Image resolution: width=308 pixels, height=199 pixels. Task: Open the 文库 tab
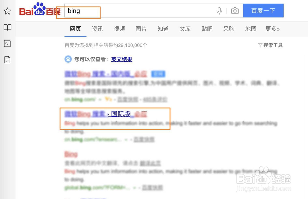click(x=185, y=29)
